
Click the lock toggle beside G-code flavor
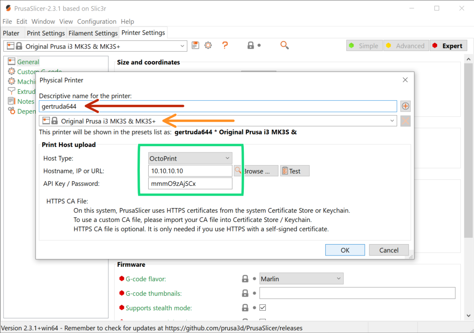pos(245,278)
